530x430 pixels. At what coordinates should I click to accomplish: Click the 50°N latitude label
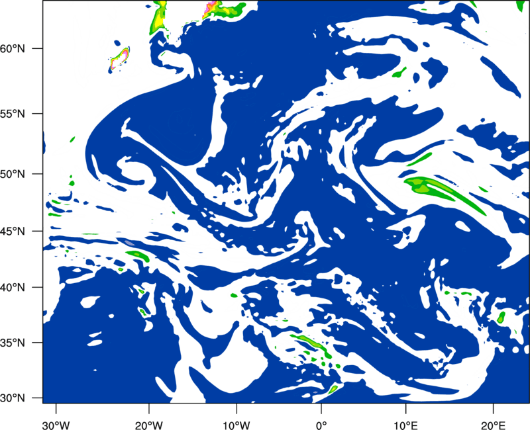(x=13, y=174)
